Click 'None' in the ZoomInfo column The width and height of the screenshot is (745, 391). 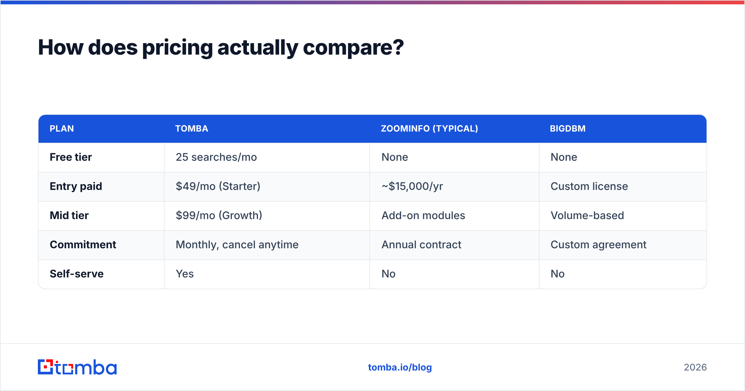[x=395, y=157]
